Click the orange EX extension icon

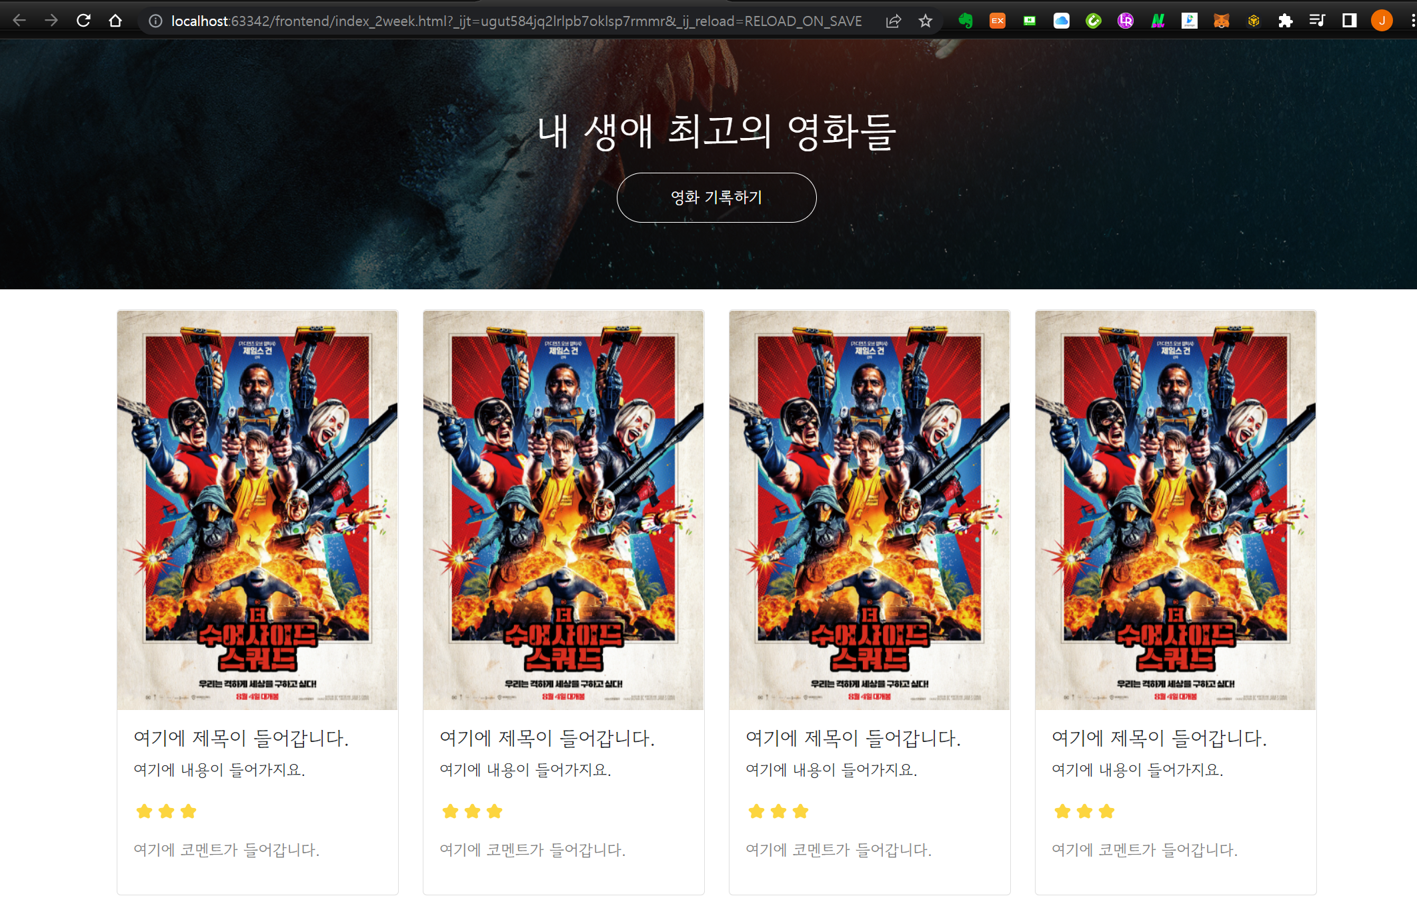pos(997,21)
